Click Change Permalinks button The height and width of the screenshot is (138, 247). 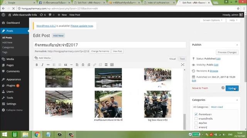pos(100,51)
